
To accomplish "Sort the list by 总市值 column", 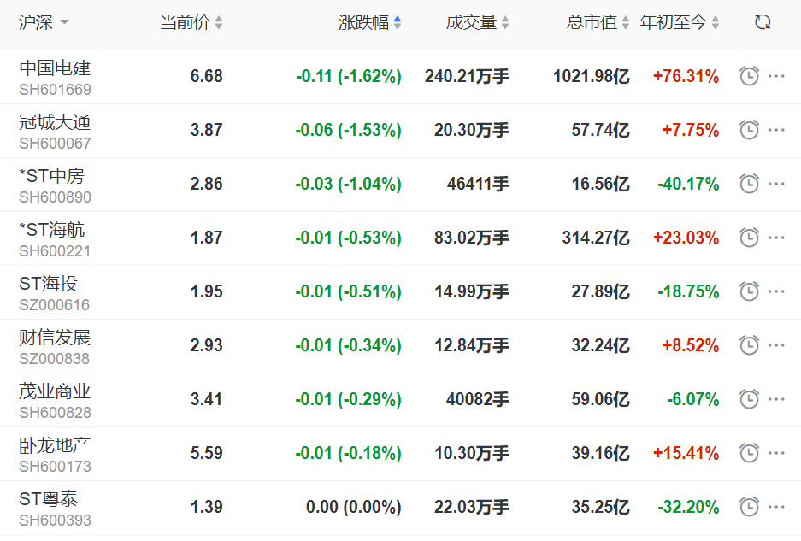I will pyautogui.click(x=598, y=22).
